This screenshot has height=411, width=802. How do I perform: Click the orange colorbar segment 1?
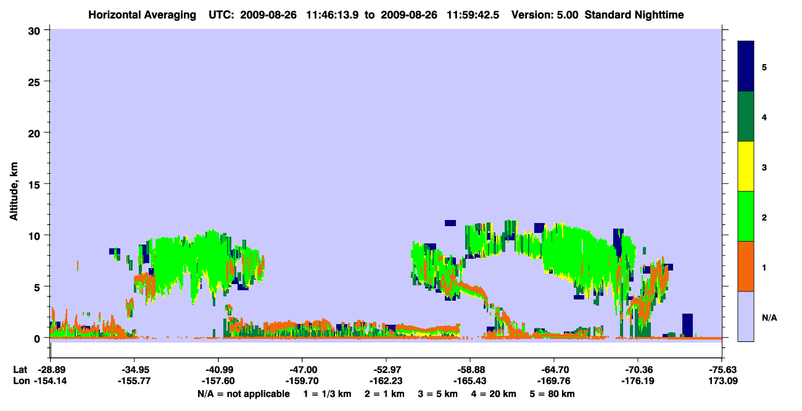(746, 266)
